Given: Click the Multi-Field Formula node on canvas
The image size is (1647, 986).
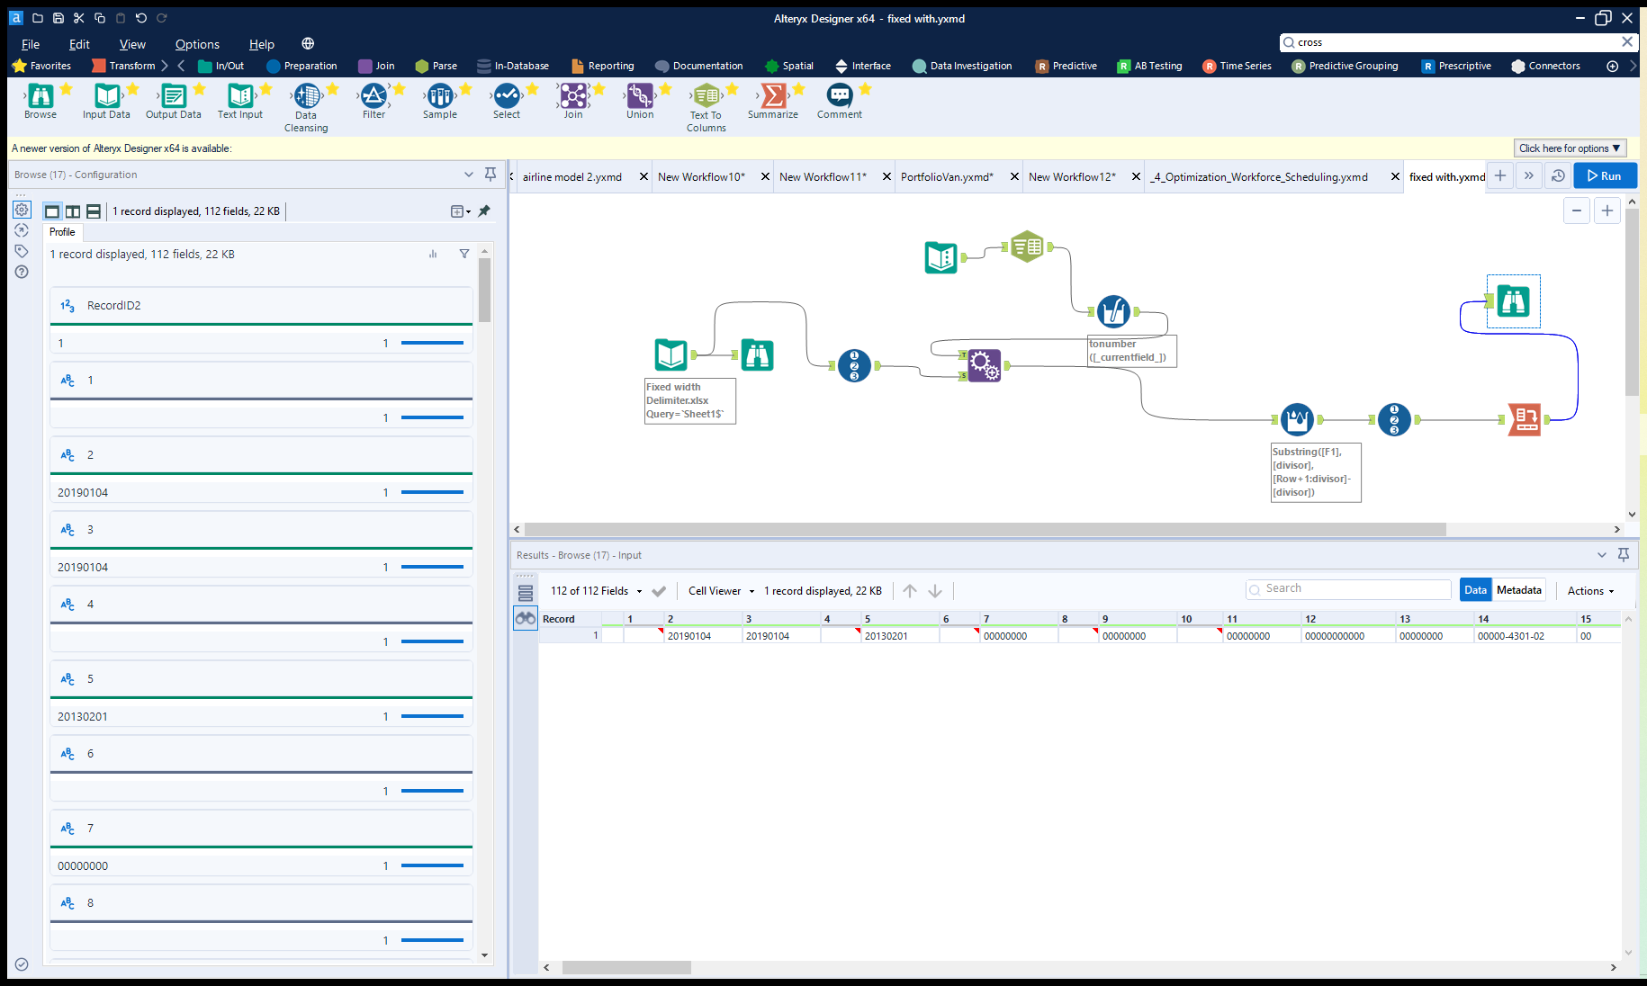Looking at the screenshot, I should (x=1113, y=312).
